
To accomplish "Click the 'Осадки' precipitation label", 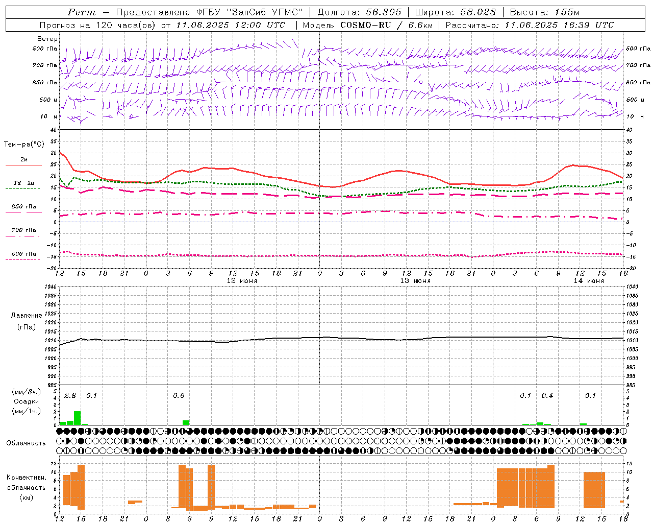I will point(27,401).
